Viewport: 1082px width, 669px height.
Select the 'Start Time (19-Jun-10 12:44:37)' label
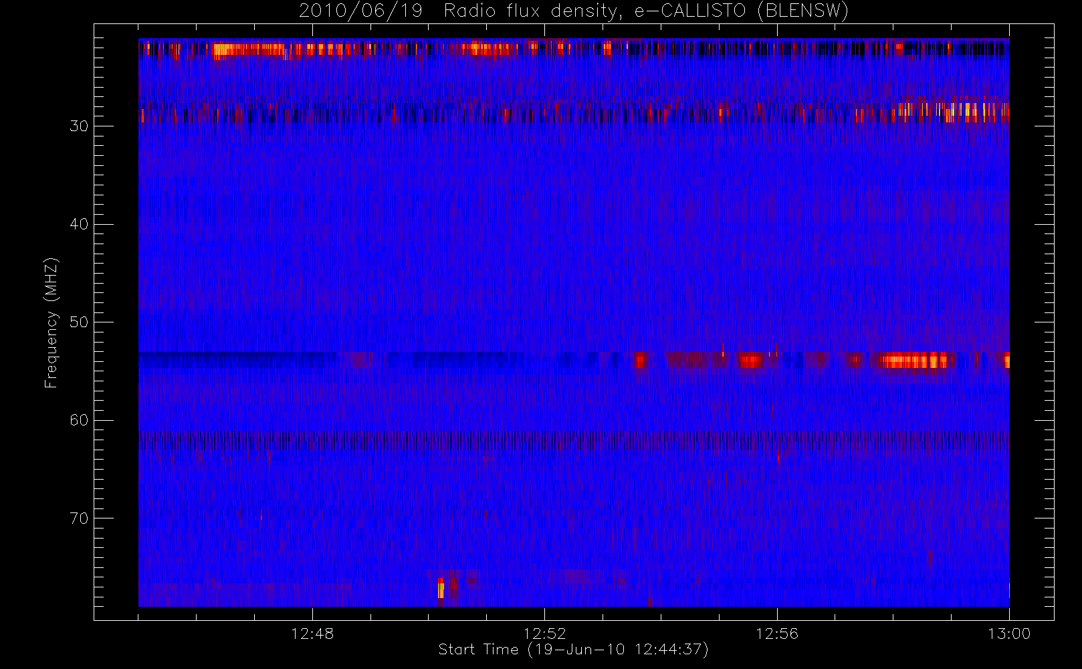pyautogui.click(x=573, y=650)
